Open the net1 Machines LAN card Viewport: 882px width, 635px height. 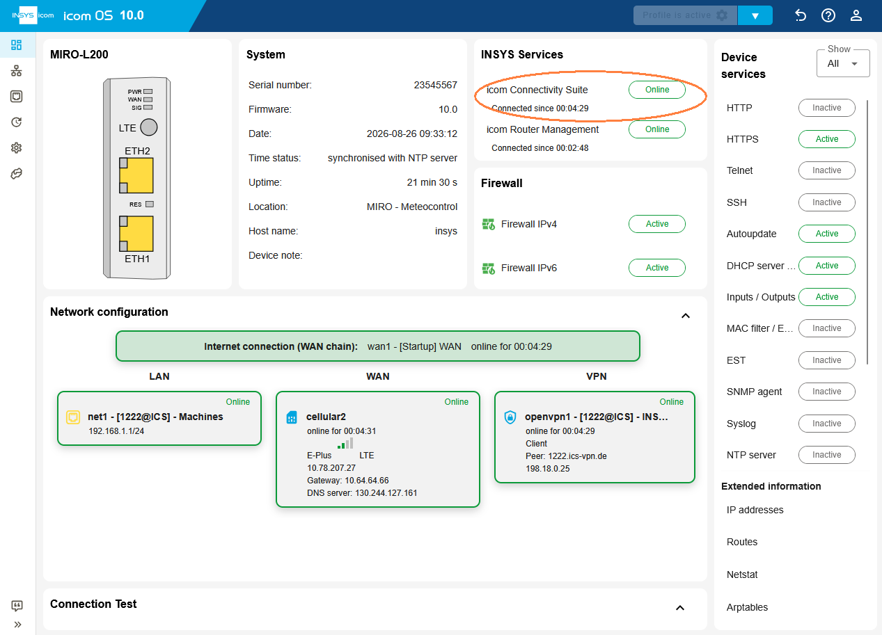click(159, 418)
